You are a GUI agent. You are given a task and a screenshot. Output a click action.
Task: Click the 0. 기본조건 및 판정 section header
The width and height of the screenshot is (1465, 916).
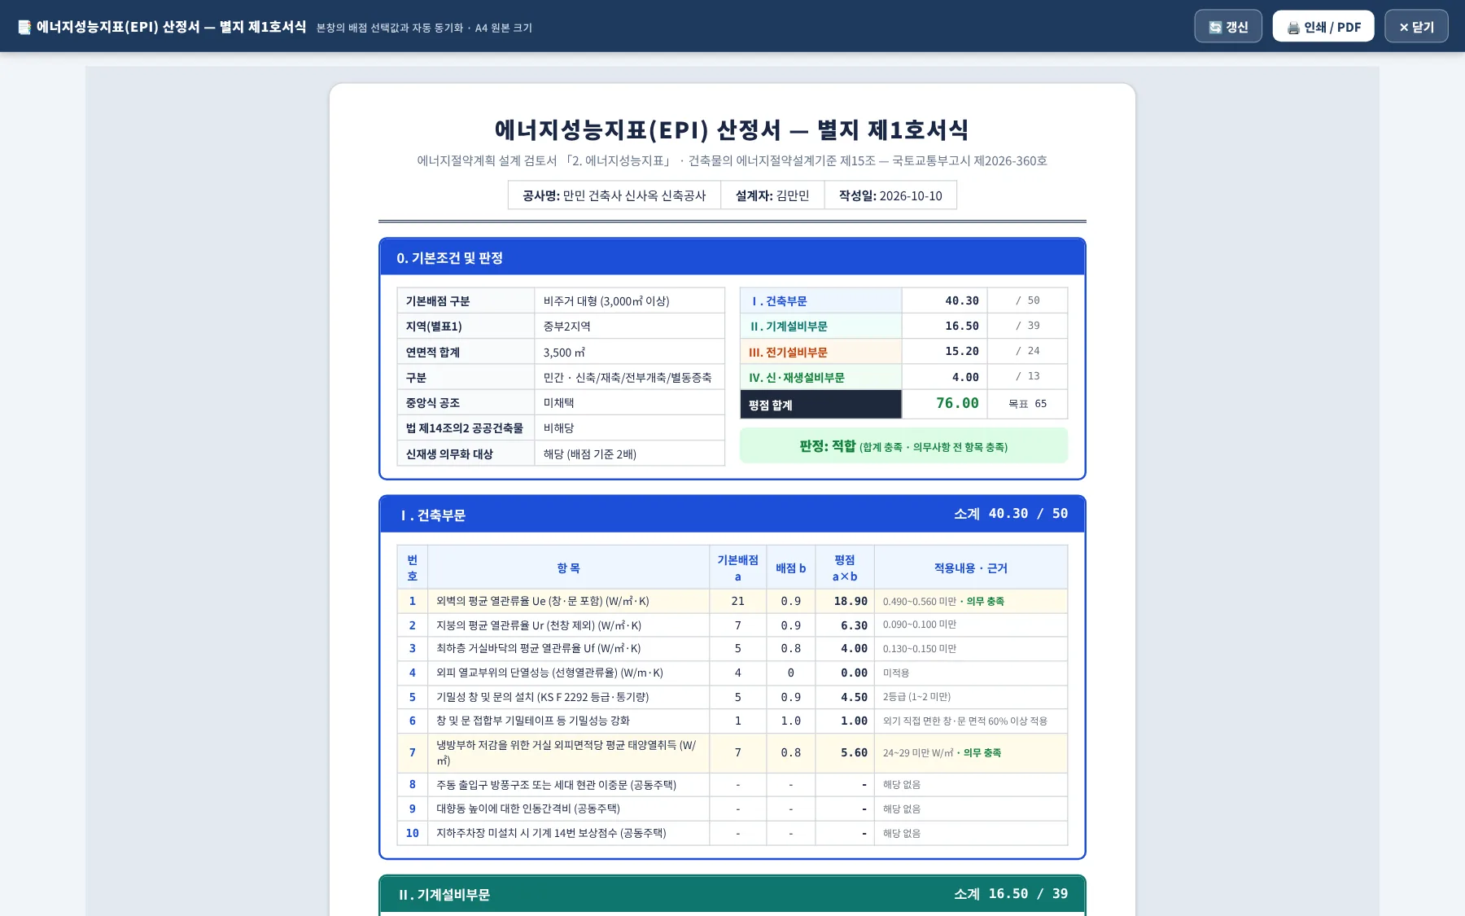coord(732,257)
